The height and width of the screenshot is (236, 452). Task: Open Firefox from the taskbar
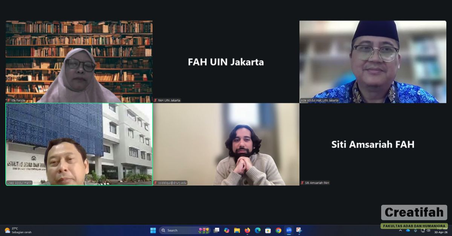[247, 230]
